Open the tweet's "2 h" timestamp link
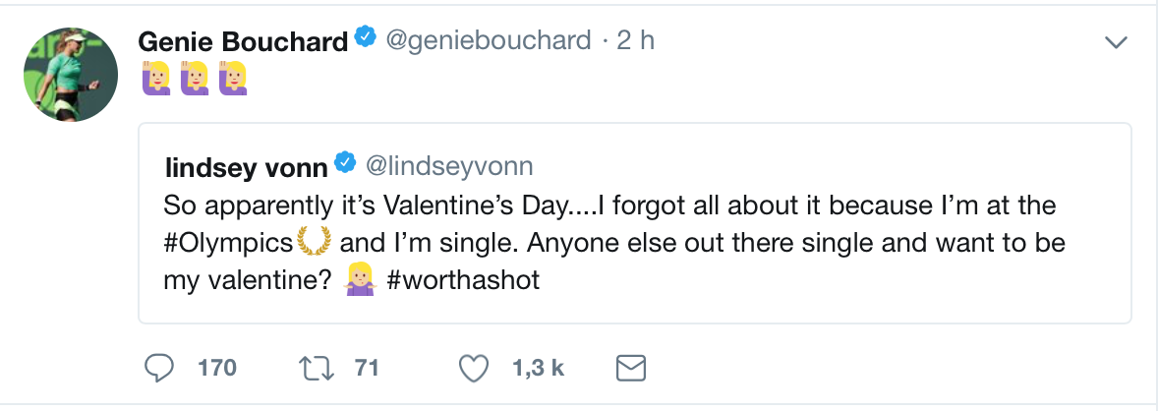 [x=635, y=41]
